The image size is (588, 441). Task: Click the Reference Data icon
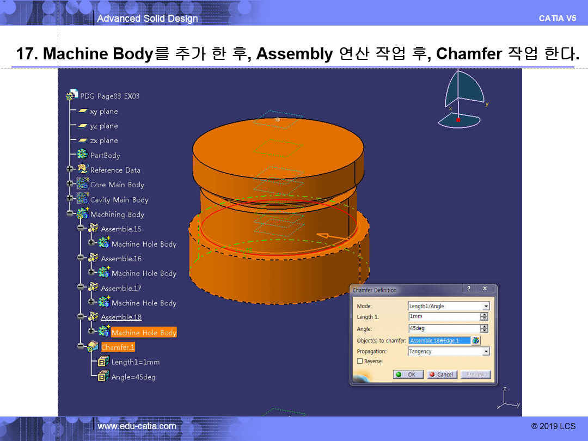tap(83, 170)
